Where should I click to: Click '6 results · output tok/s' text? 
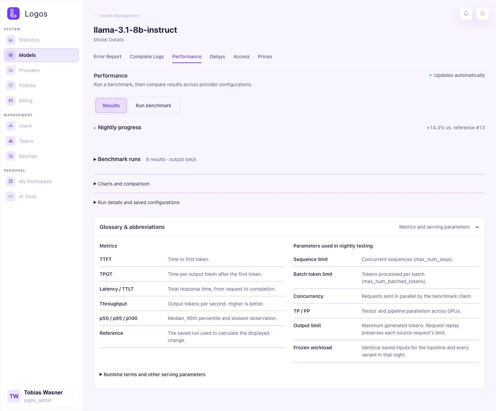171,159
